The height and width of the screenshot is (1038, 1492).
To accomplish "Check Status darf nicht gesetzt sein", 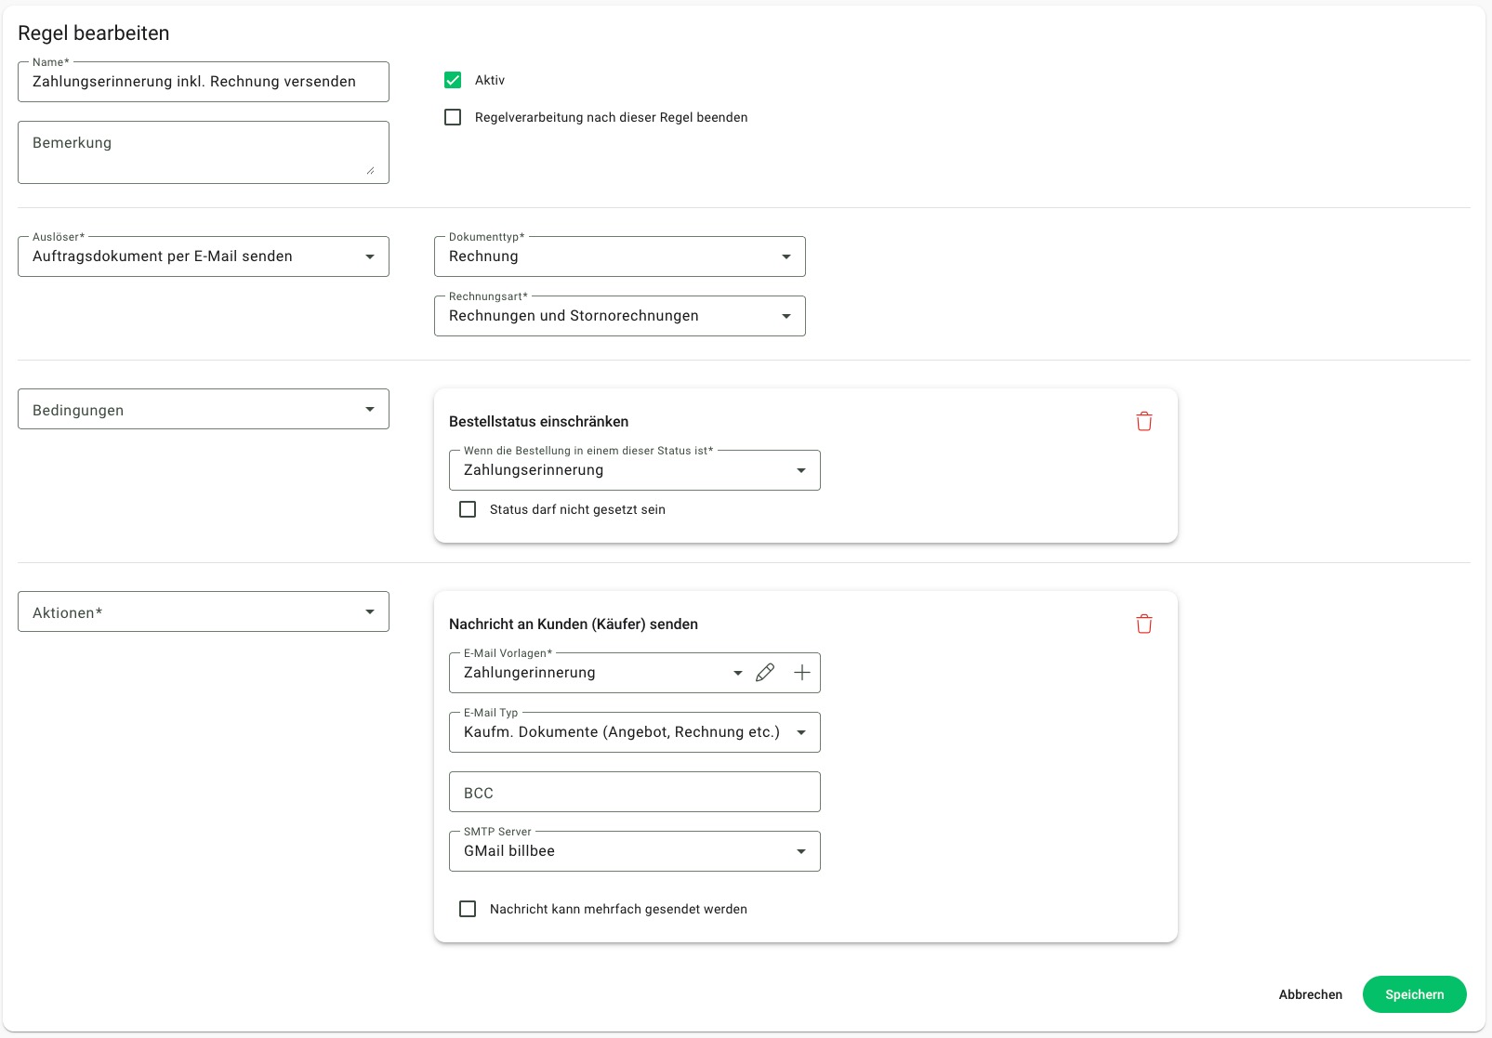I will [x=468, y=509].
